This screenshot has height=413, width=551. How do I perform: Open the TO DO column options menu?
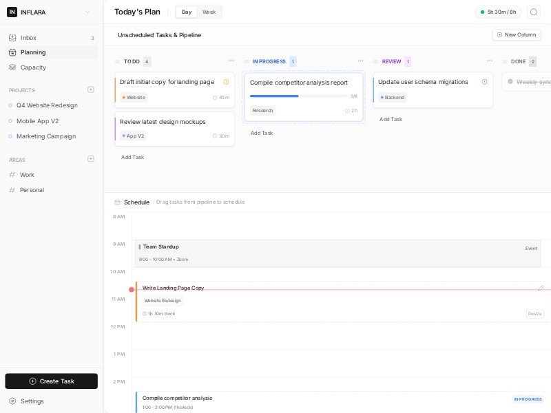click(x=231, y=61)
